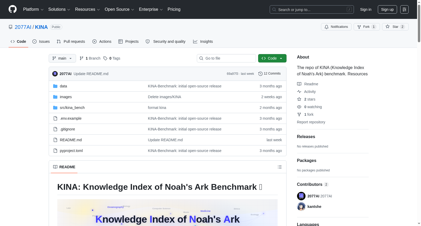Expand the Enterprise menu
Screen dimensions: 421x226
pos(151,9)
